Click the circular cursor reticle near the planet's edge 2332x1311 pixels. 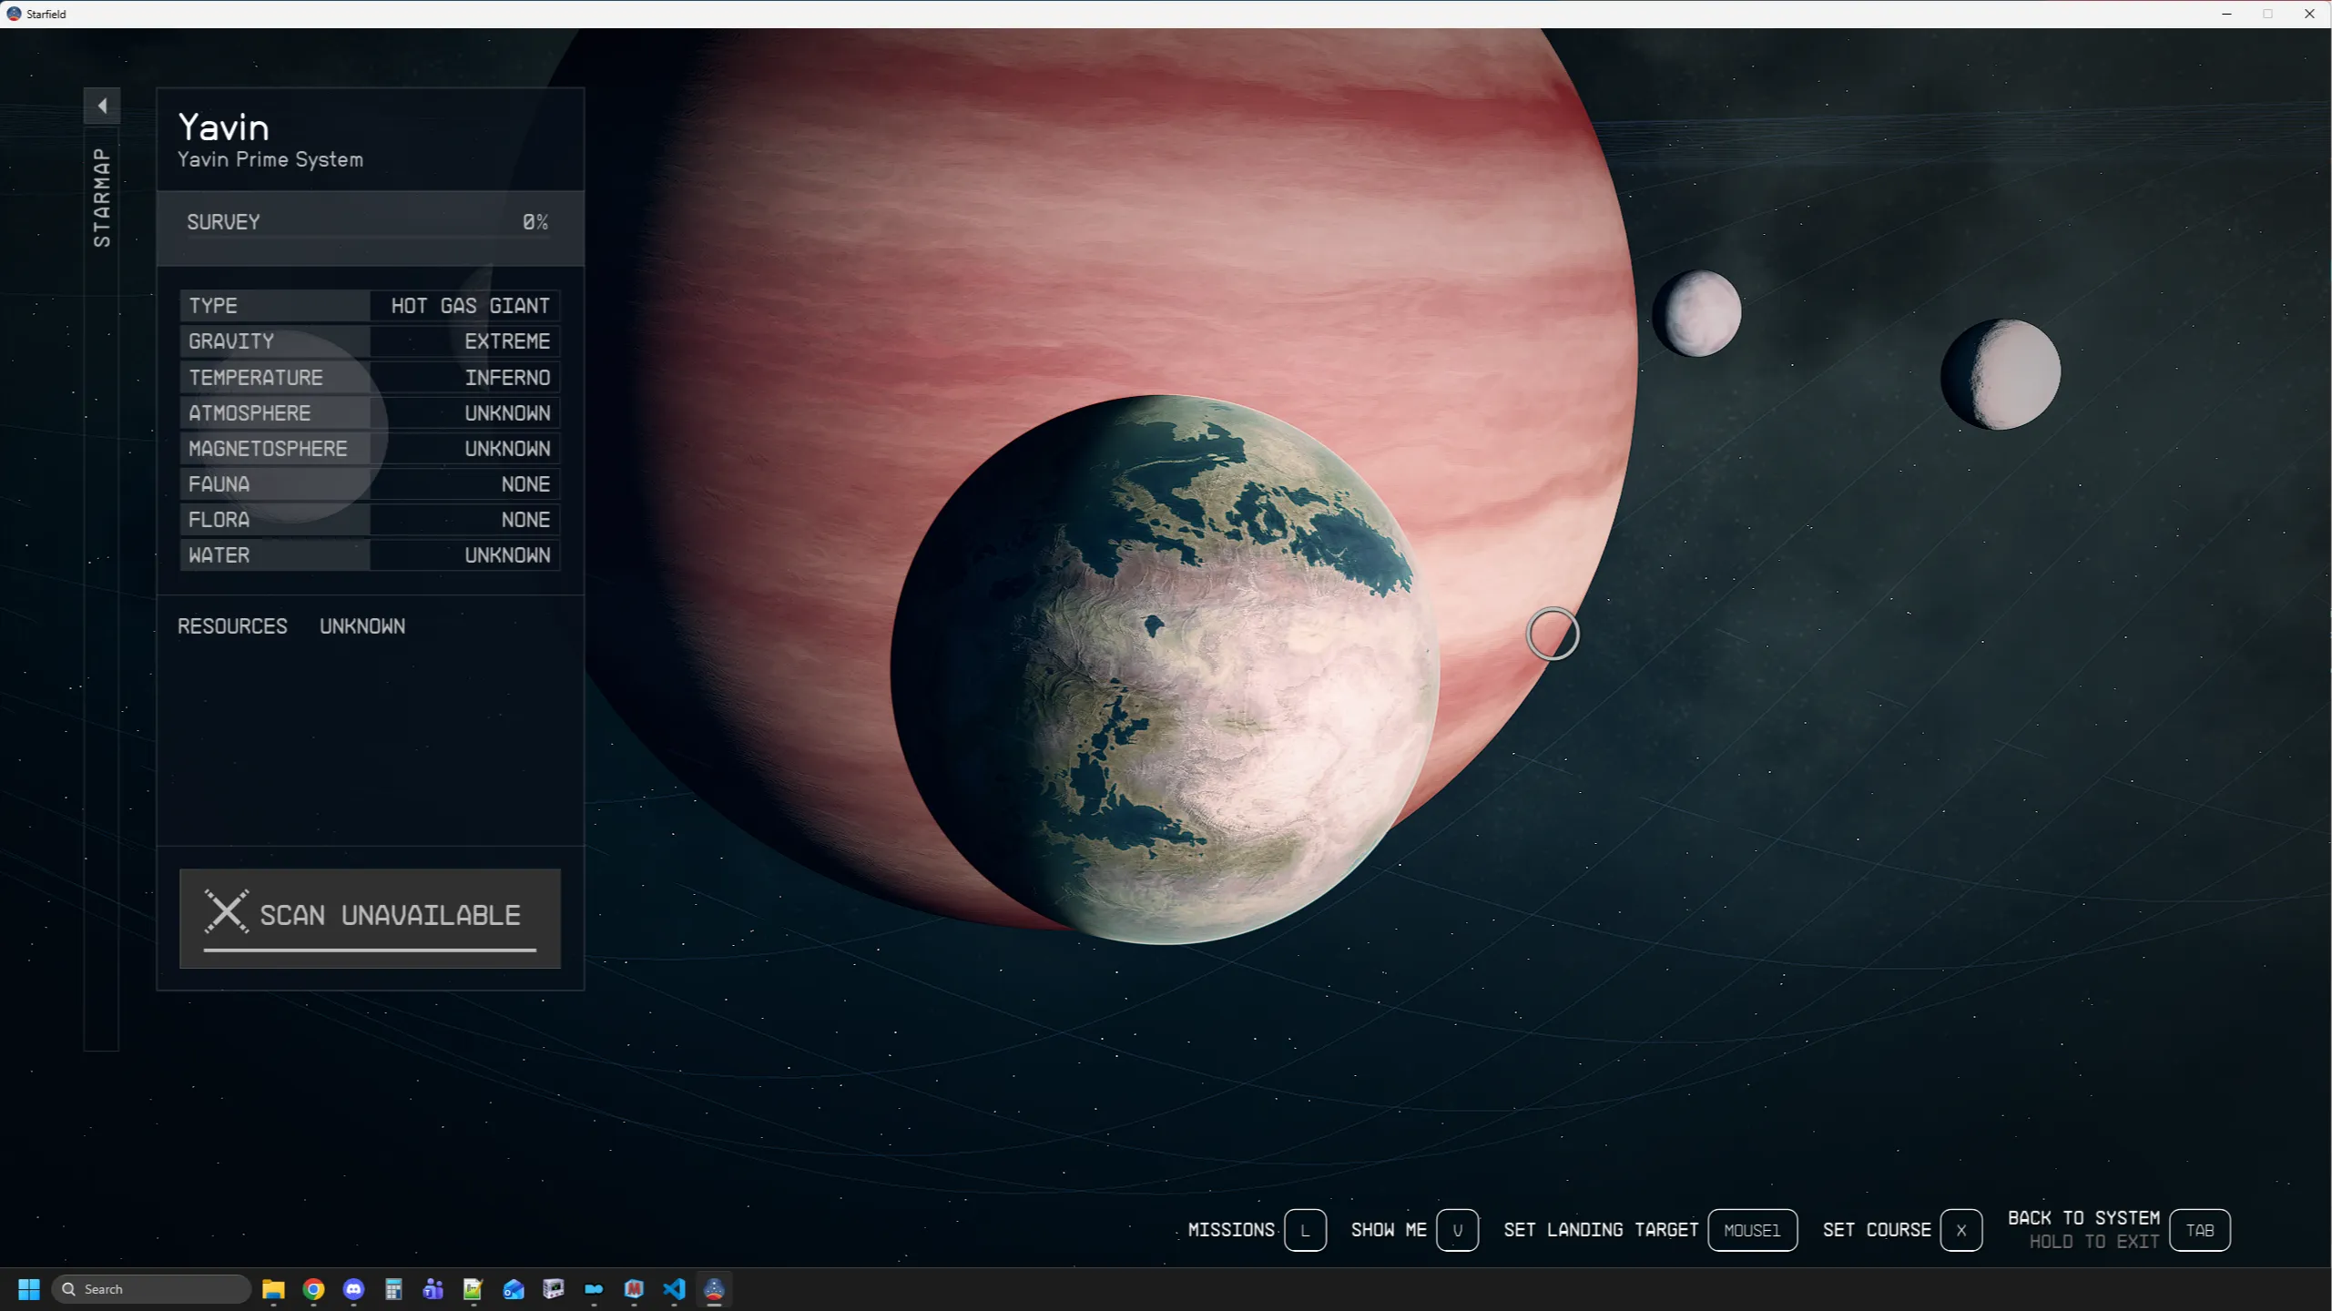click(1553, 634)
